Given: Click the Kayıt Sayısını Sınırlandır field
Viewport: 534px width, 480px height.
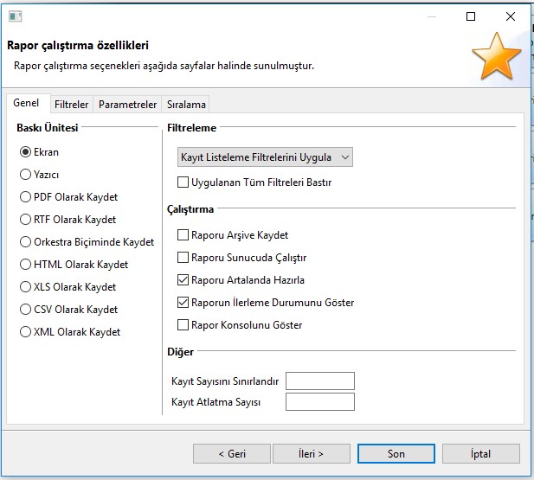Looking at the screenshot, I should click(x=319, y=381).
